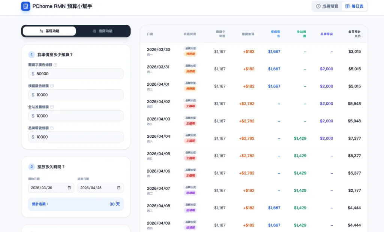
Task: Select the 品牌帶貨總額 amount input
Action: [x=78, y=137]
